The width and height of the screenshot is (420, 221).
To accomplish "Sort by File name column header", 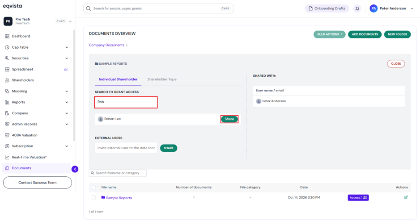I will 109,188.
